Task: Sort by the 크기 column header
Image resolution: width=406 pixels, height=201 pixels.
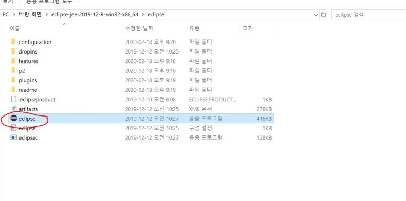Action: click(247, 28)
